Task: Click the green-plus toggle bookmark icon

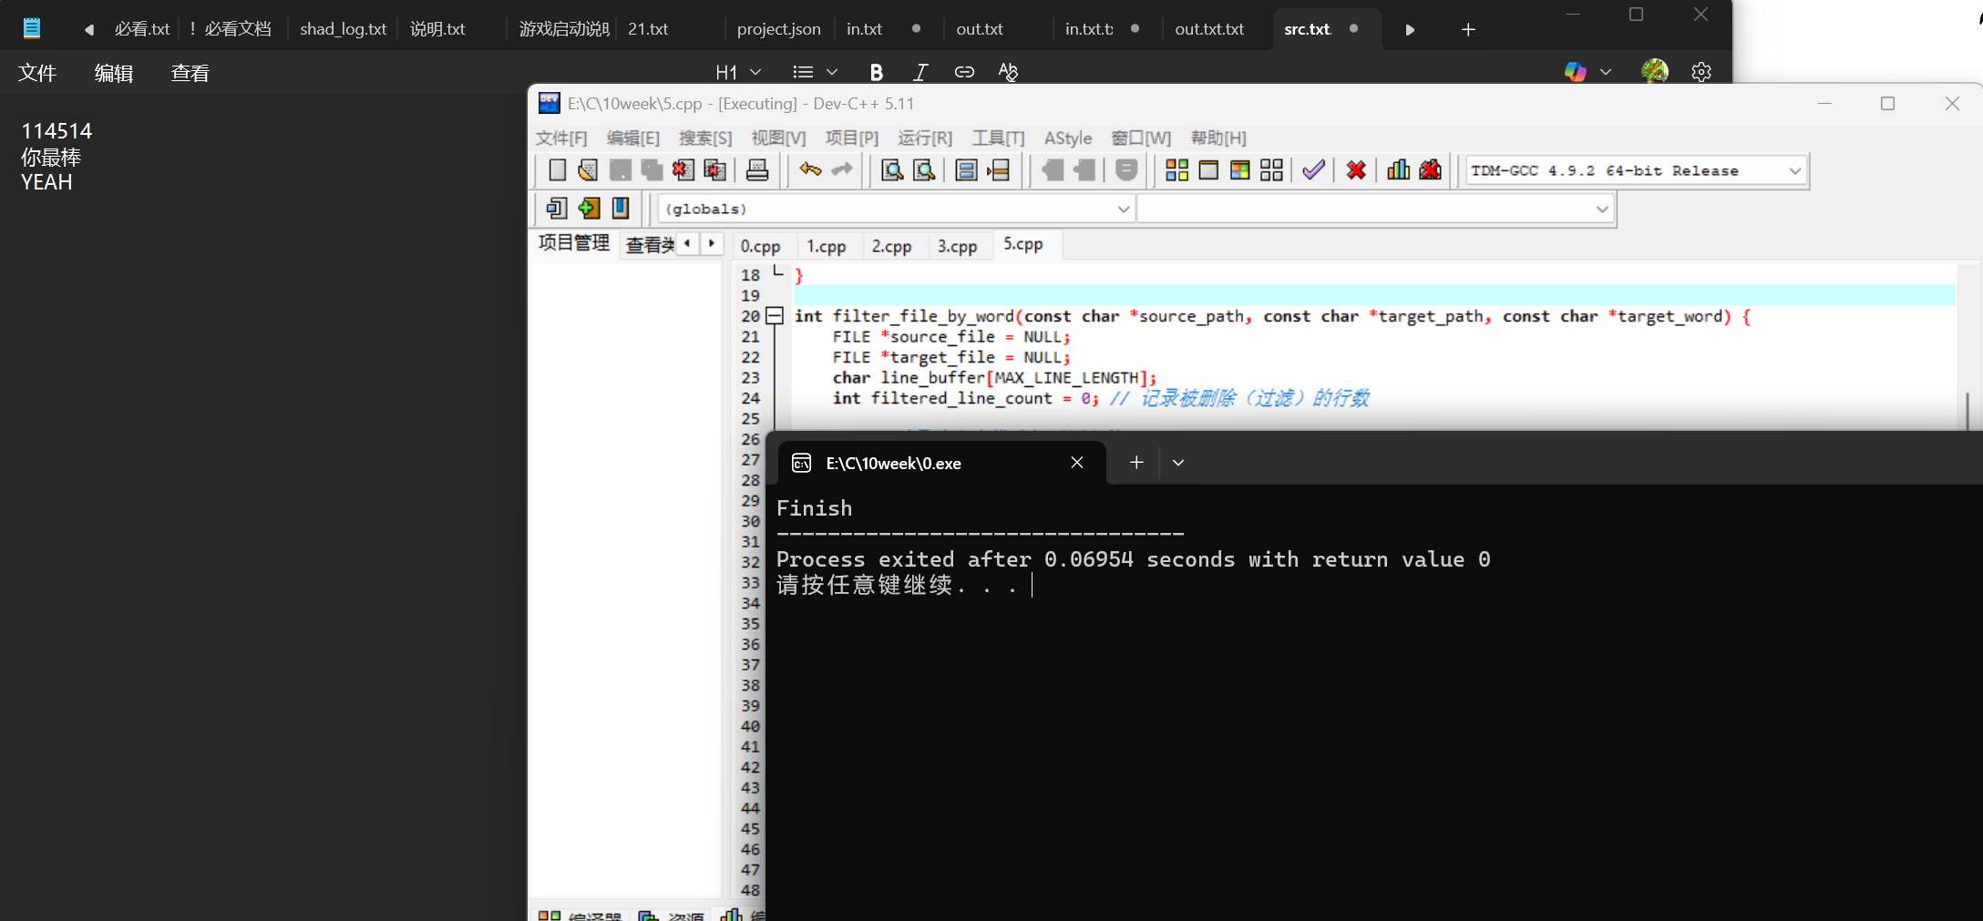Action: [x=588, y=209]
